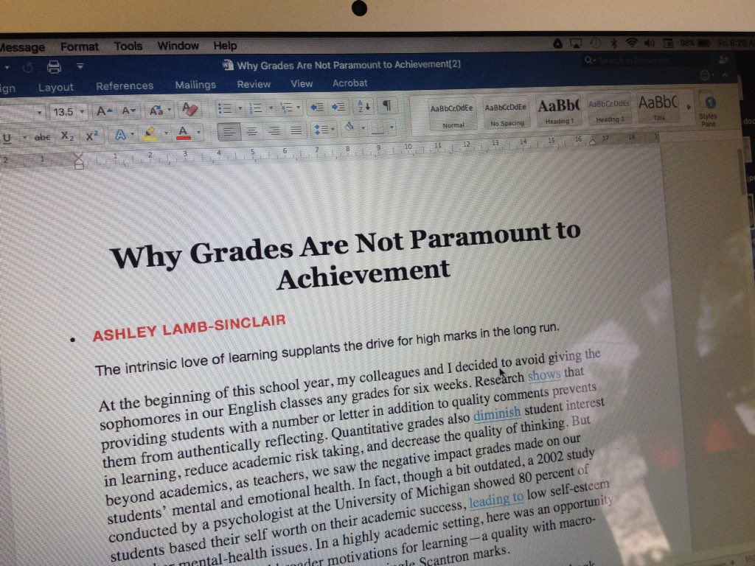This screenshot has width=755, height=566.
Task: Apply the Heading 1 style
Action: coord(559,111)
